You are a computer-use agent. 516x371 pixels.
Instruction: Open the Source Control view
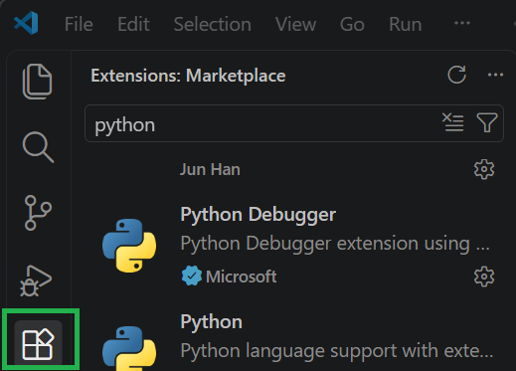pos(38,213)
